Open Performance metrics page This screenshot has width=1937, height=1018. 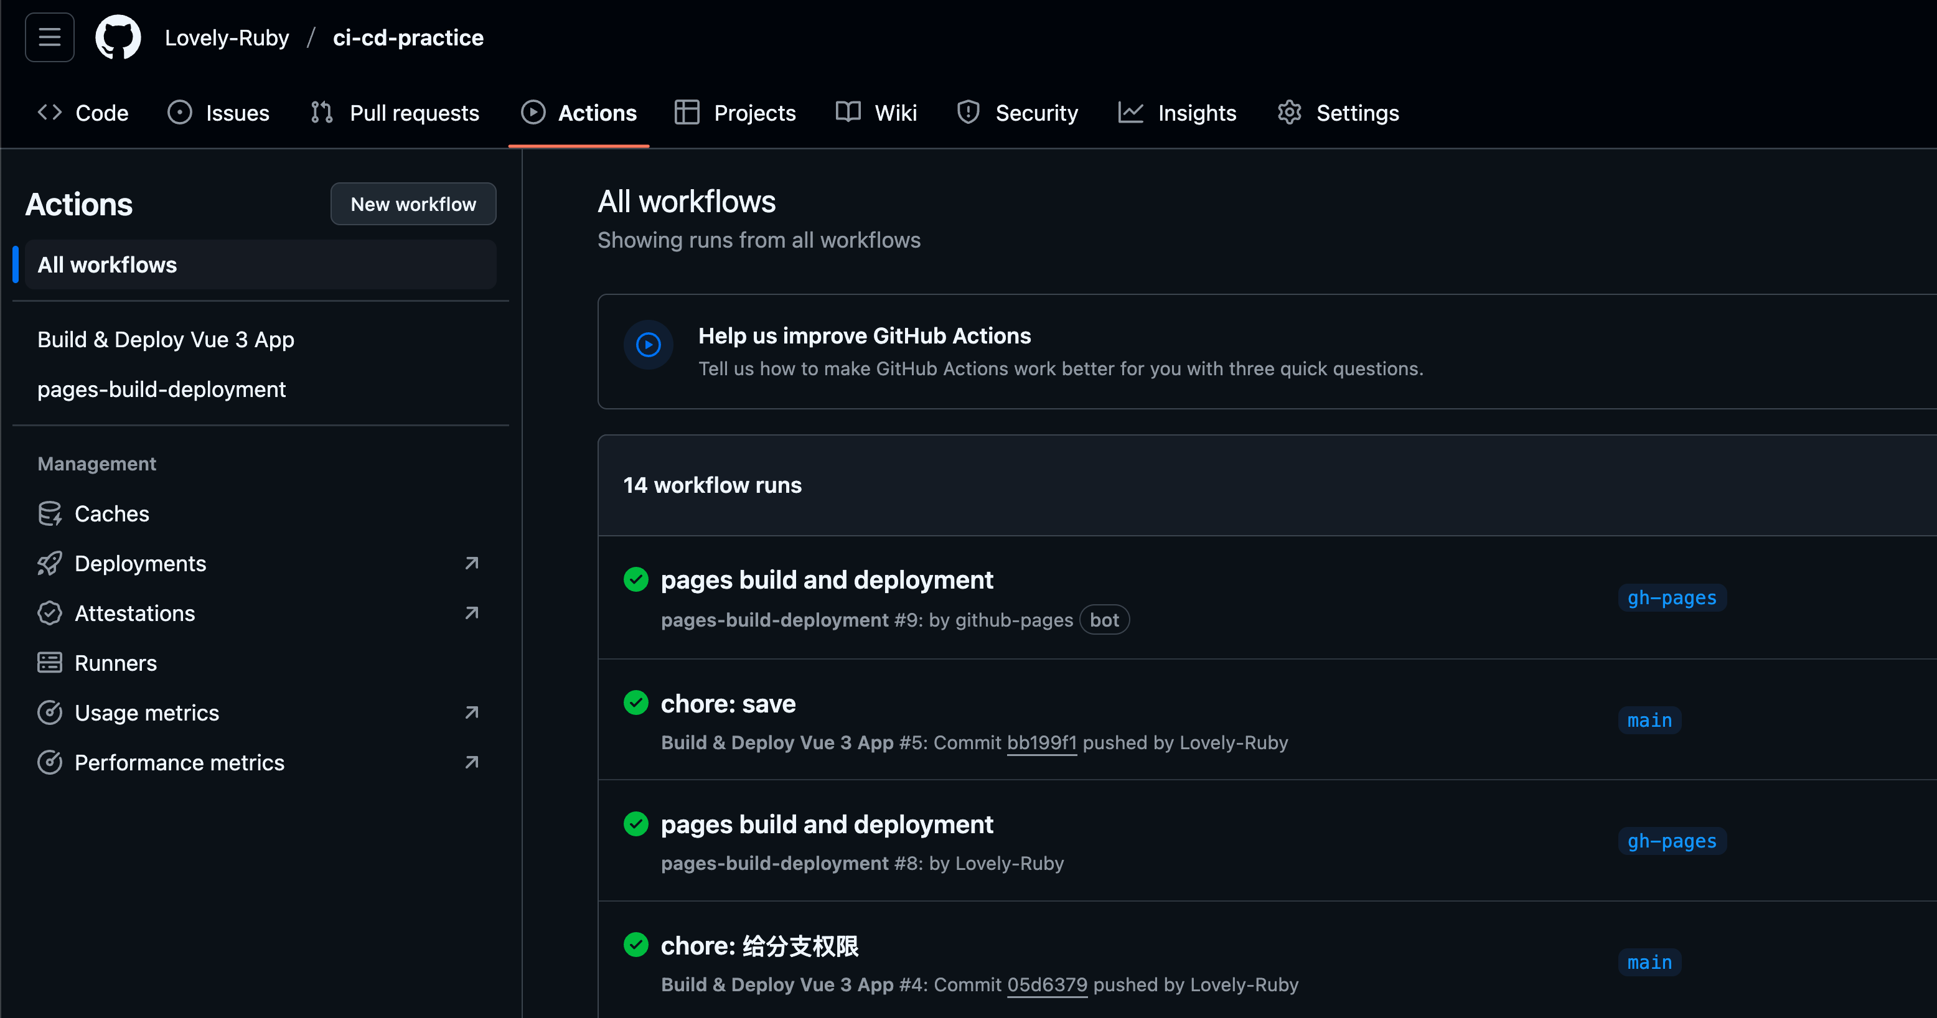(179, 762)
